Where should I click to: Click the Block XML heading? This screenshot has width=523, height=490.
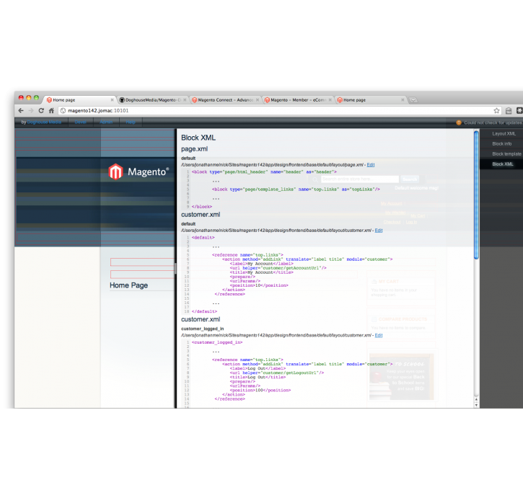198,138
